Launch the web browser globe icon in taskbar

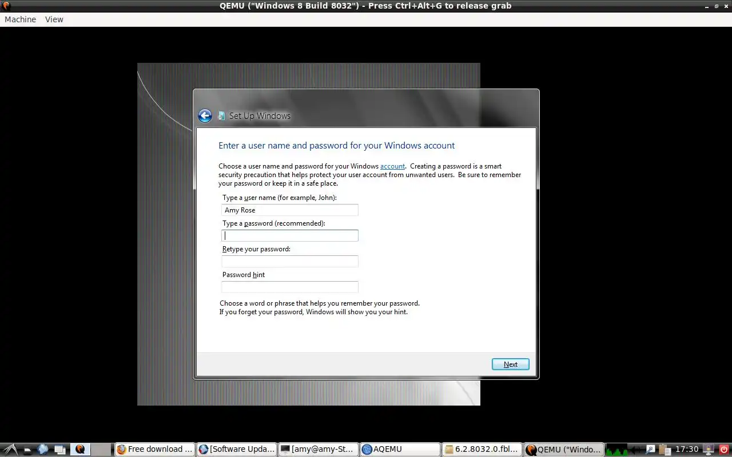click(43, 449)
